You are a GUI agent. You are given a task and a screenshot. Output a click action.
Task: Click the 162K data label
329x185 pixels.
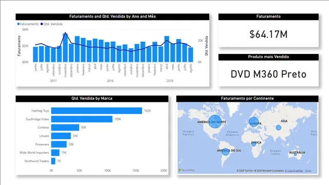coord(148,111)
